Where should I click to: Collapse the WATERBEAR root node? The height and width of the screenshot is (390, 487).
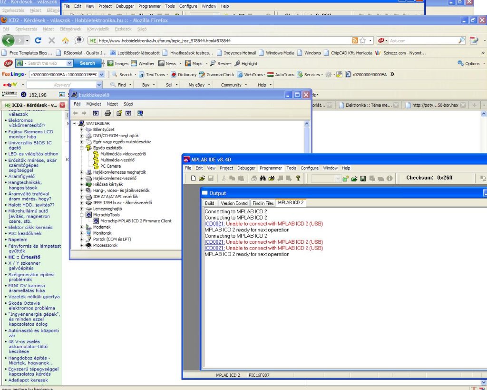click(75, 123)
